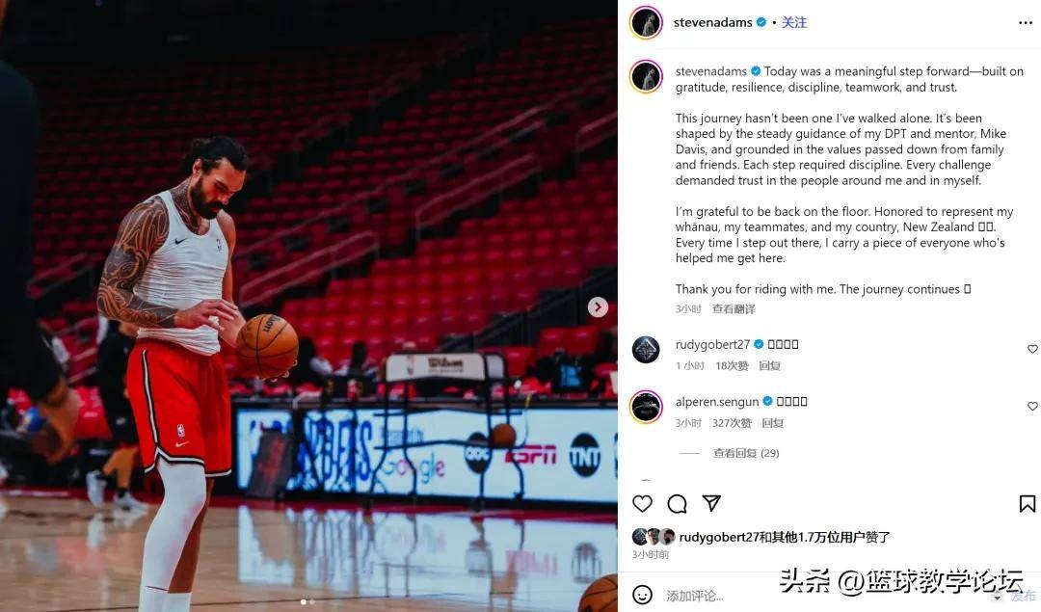
Task: Reply to rudygobert27's comment
Action: pos(769,365)
